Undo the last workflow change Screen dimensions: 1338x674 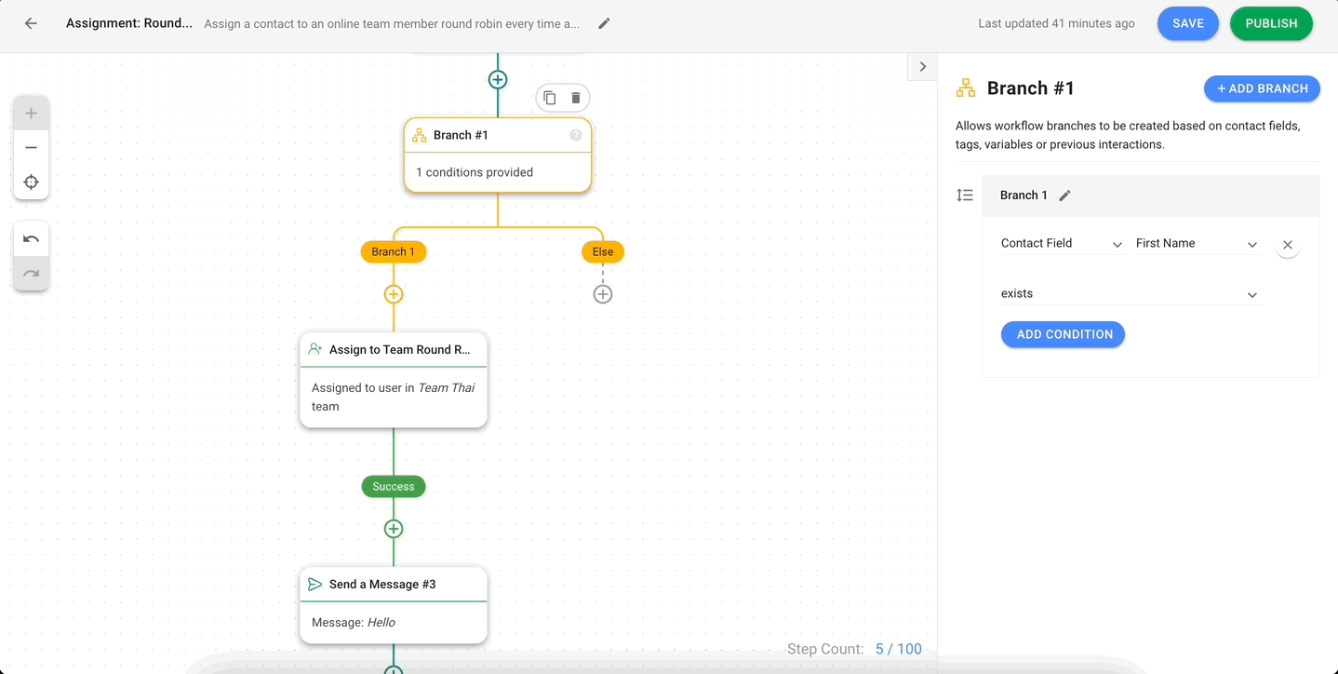click(31, 239)
